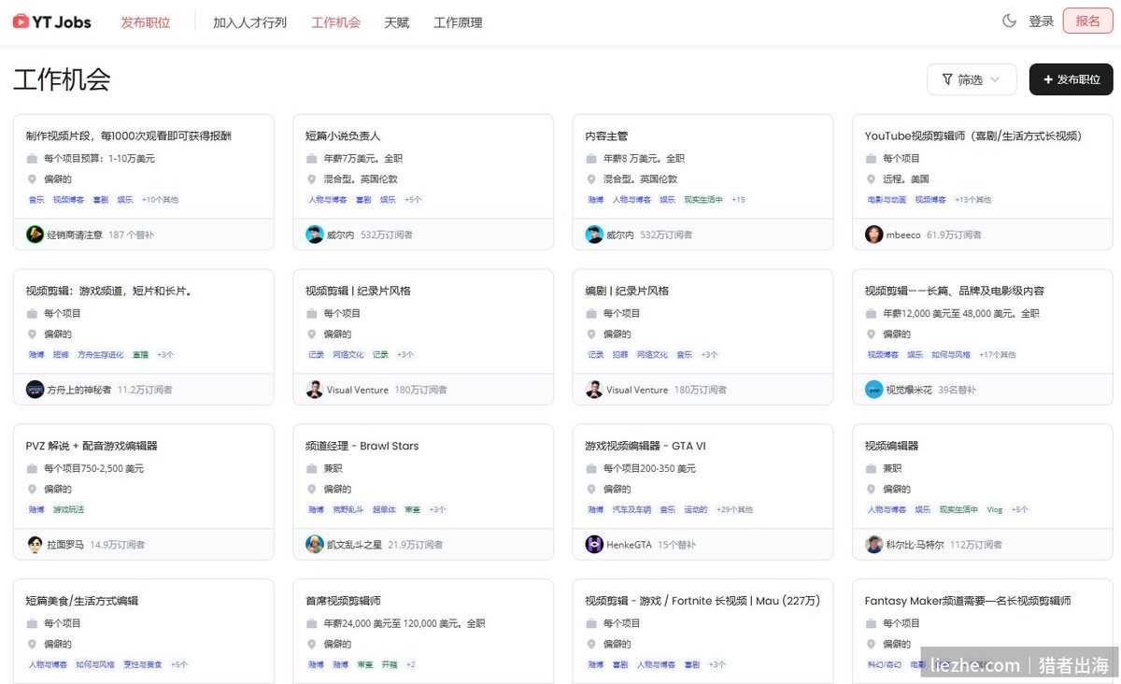Open job 制作视频片段，每1000次观看即可获得报酬

(129, 136)
